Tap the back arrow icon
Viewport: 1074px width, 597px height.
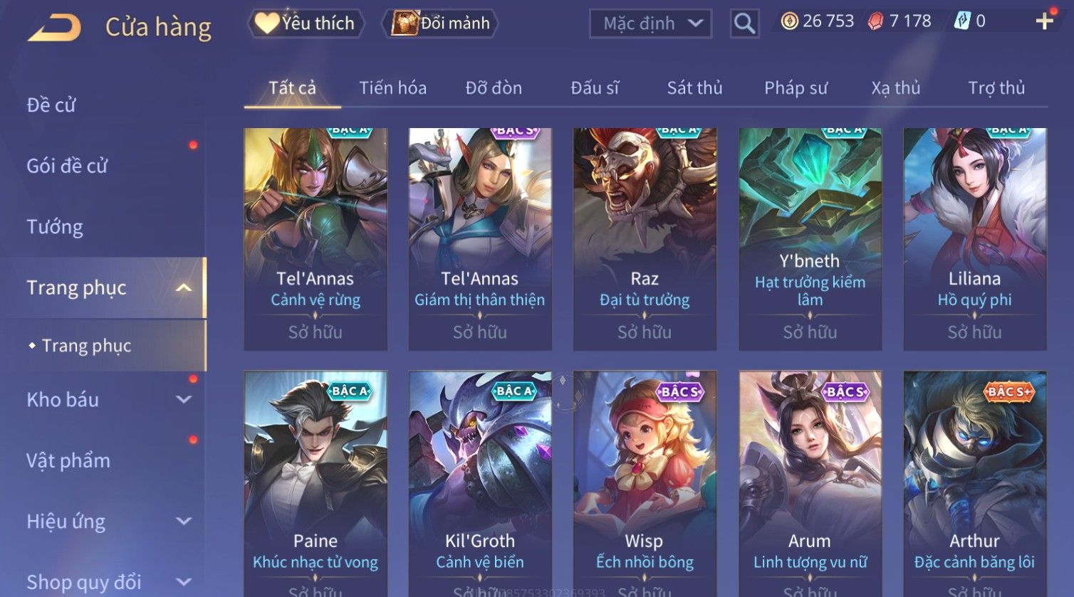click(x=54, y=28)
